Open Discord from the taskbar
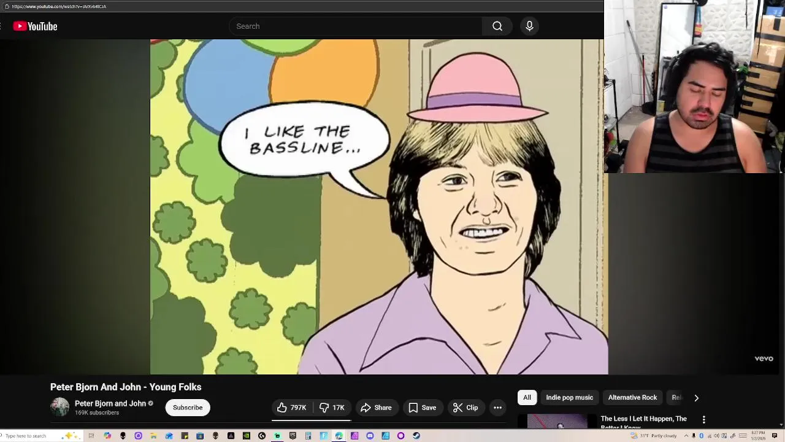This screenshot has width=785, height=442. (370, 436)
